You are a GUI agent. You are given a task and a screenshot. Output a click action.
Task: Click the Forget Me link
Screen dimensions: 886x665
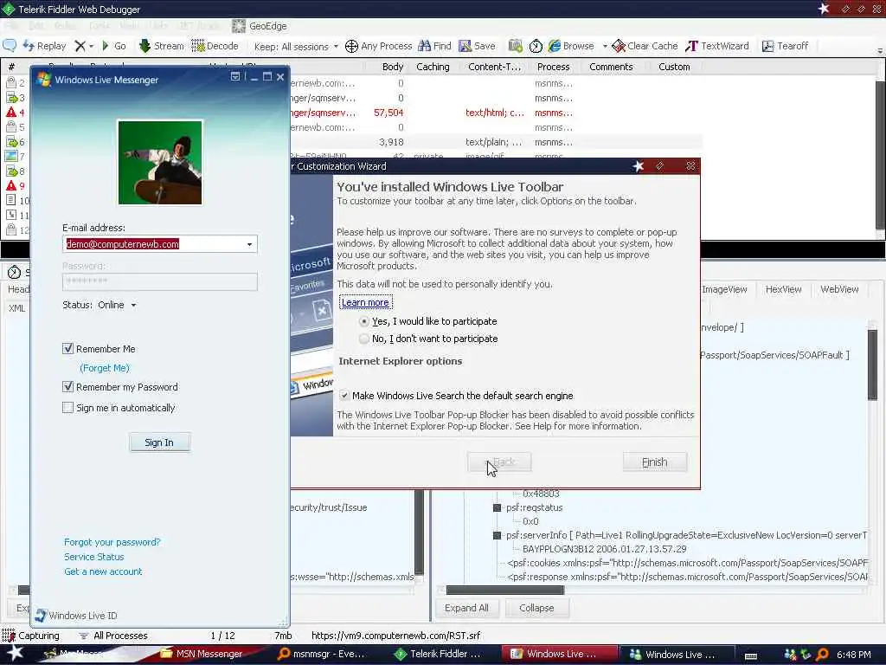click(x=105, y=368)
